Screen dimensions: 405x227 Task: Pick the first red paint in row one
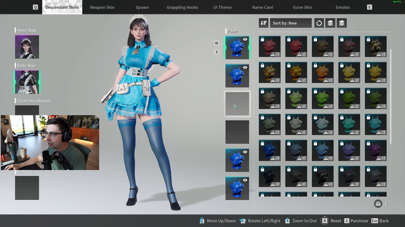coord(270,46)
